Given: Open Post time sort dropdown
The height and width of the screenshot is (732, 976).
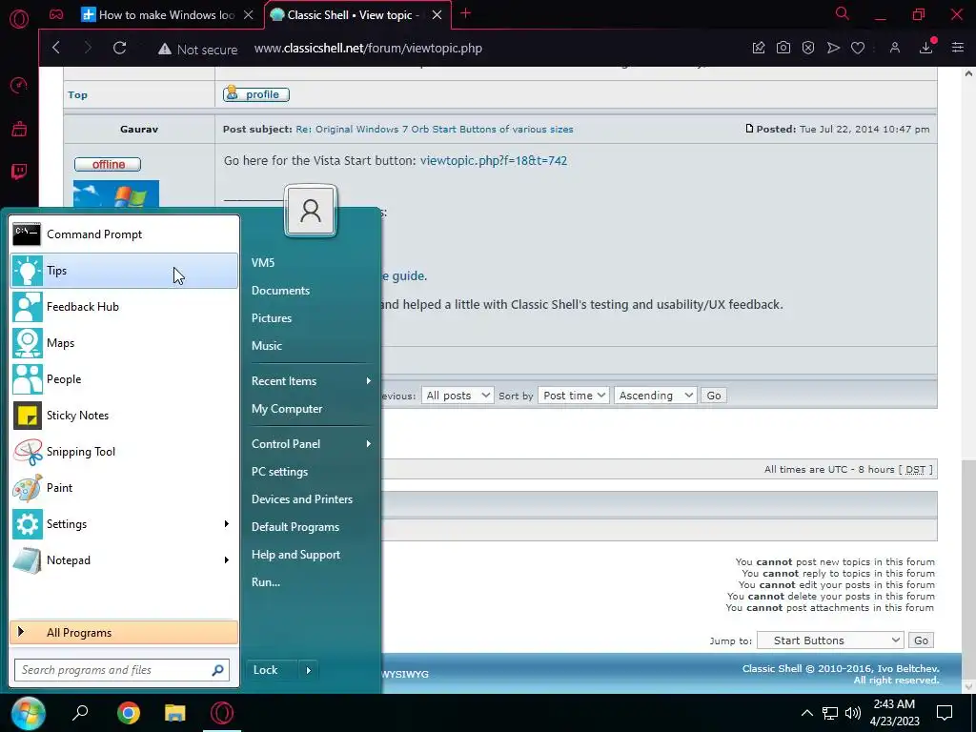Looking at the screenshot, I should tap(573, 396).
